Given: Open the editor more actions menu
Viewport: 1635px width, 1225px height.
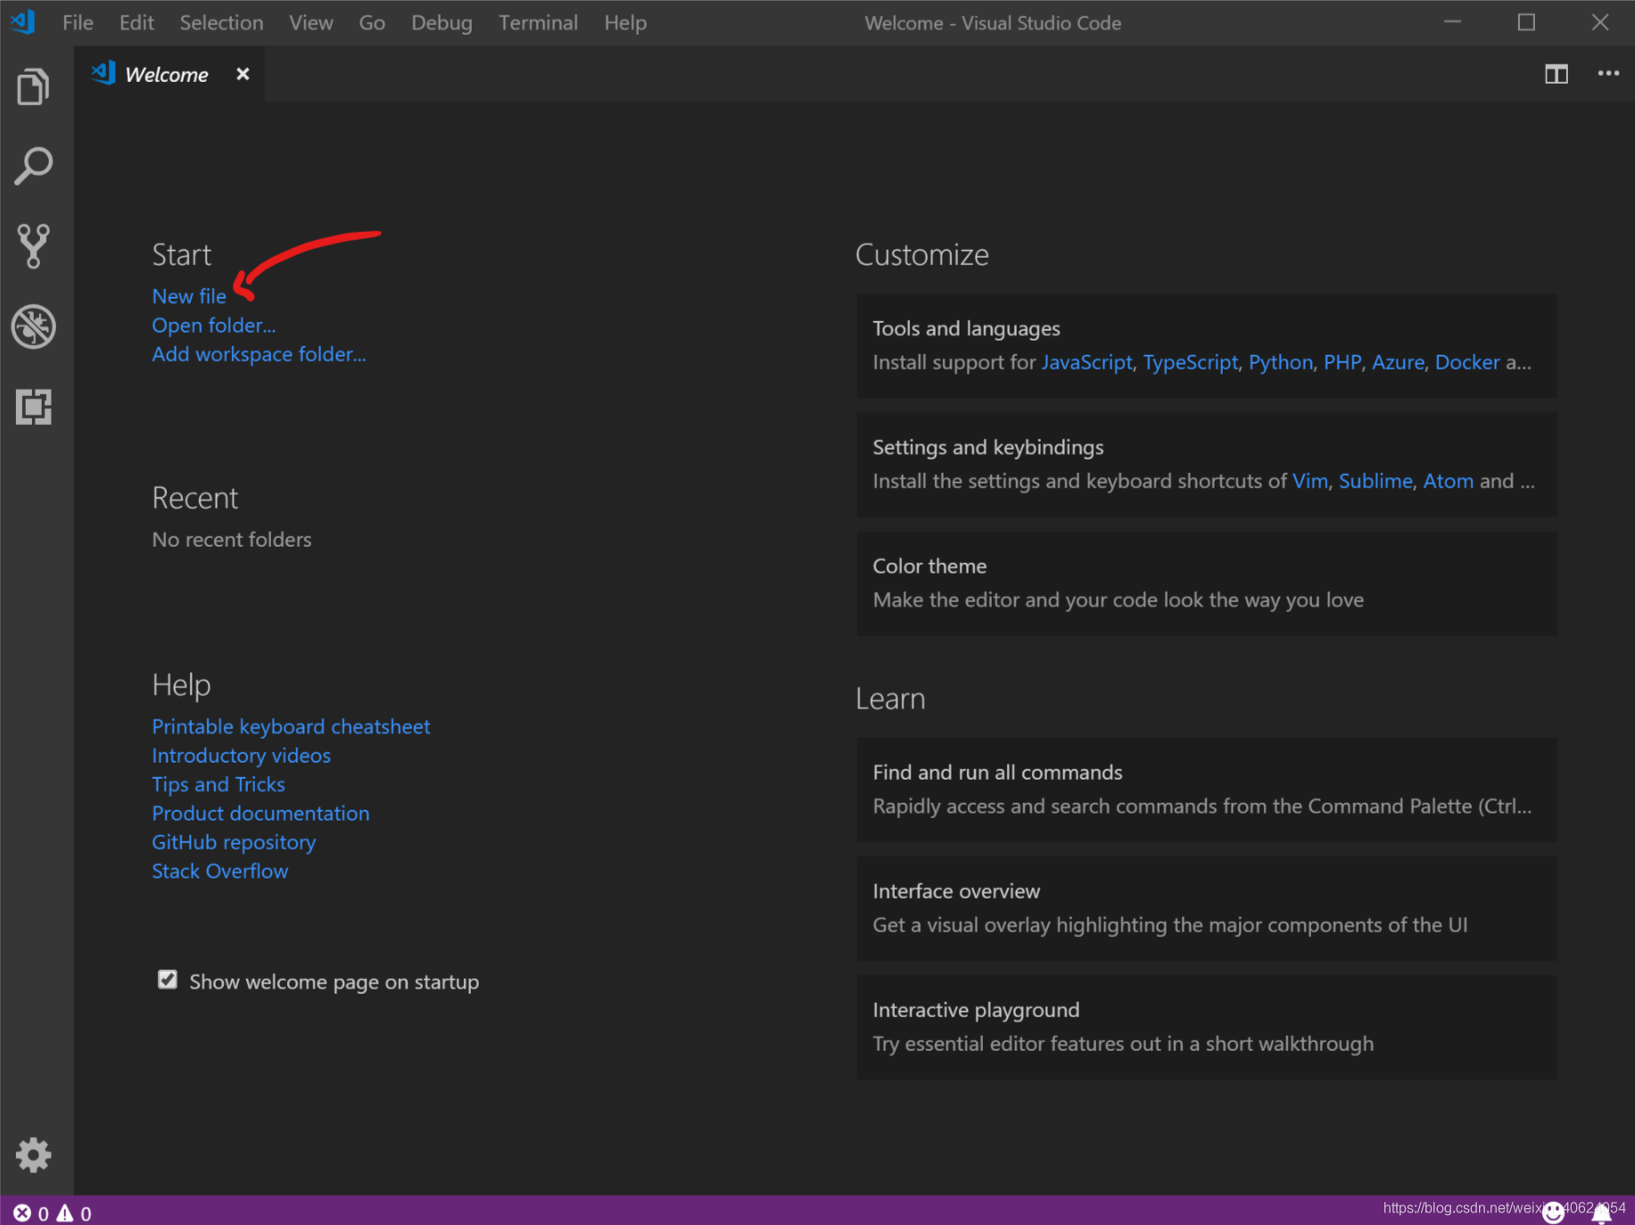Looking at the screenshot, I should [1608, 73].
